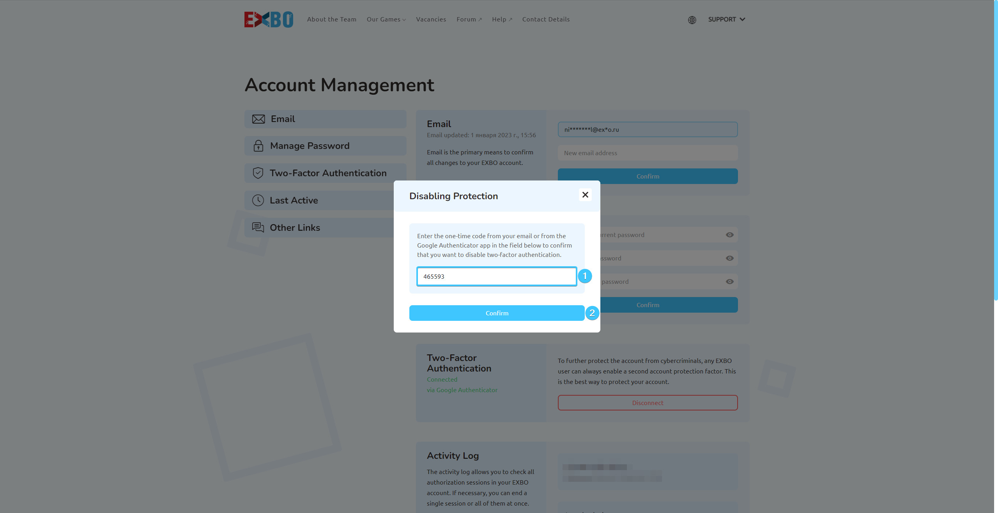Click the Manage Password lock icon
This screenshot has height=513, width=998.
pyautogui.click(x=258, y=146)
